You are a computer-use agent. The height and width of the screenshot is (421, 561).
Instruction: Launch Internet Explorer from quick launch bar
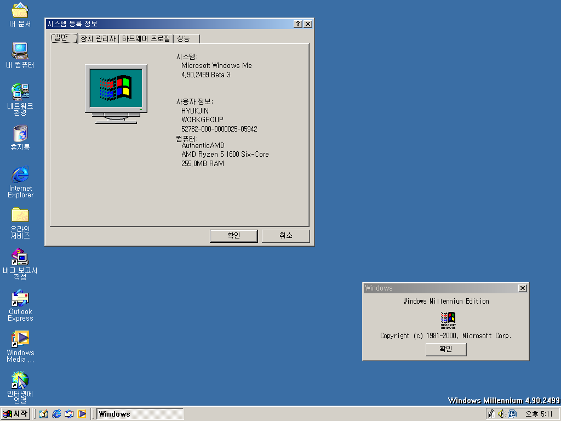click(x=56, y=414)
